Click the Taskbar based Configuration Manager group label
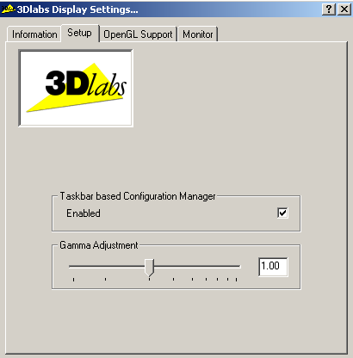Viewport: 353px width, 358px height. coord(138,196)
